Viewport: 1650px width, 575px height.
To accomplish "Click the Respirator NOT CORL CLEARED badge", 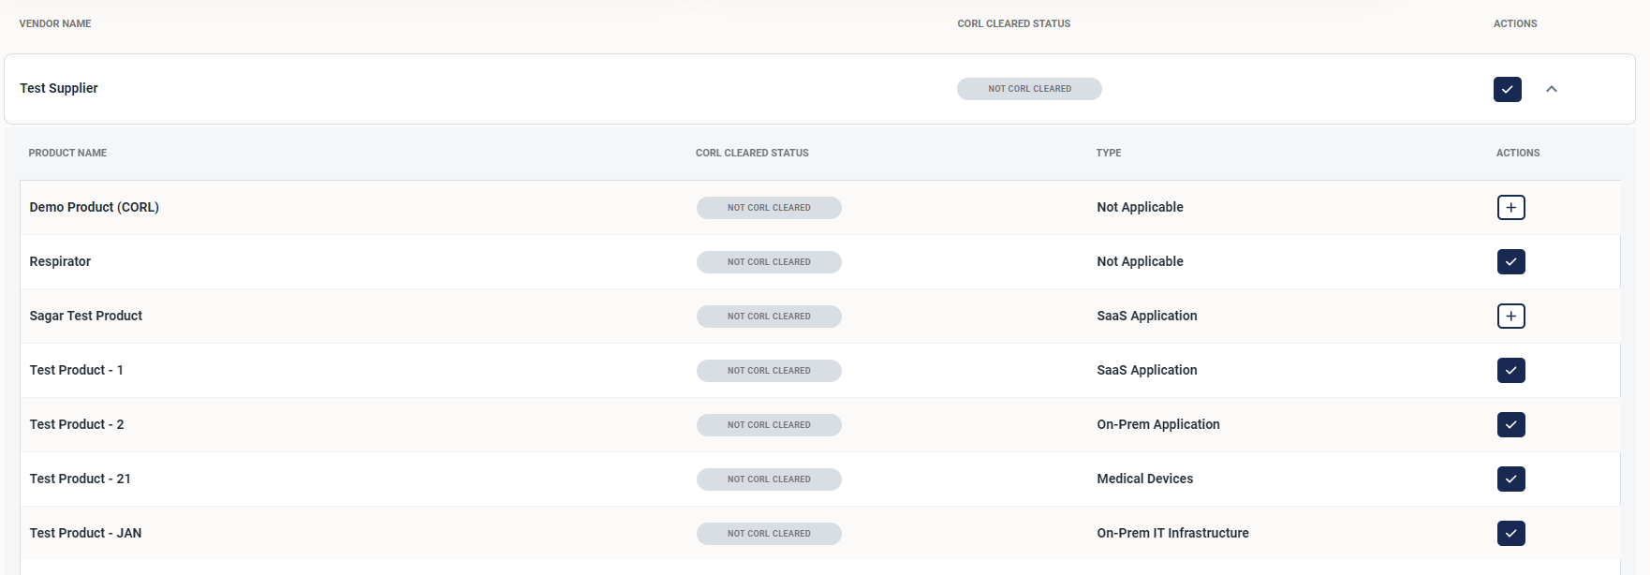I will coord(769,262).
